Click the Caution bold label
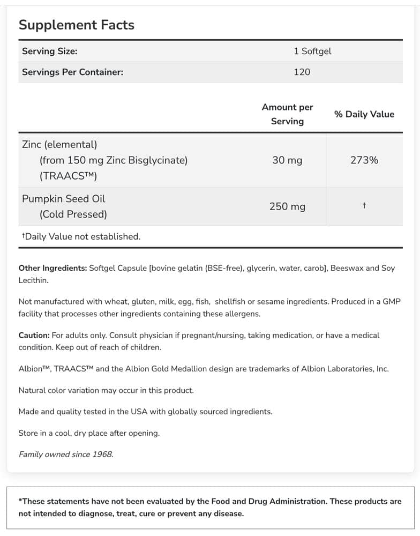This screenshot has width=420, height=536. 34,335
